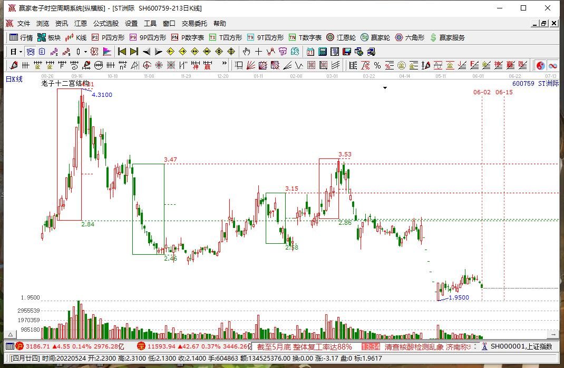The width and height of the screenshot is (564, 368).
Task: Click the pink flag chart icon
Action: click(x=107, y=52)
